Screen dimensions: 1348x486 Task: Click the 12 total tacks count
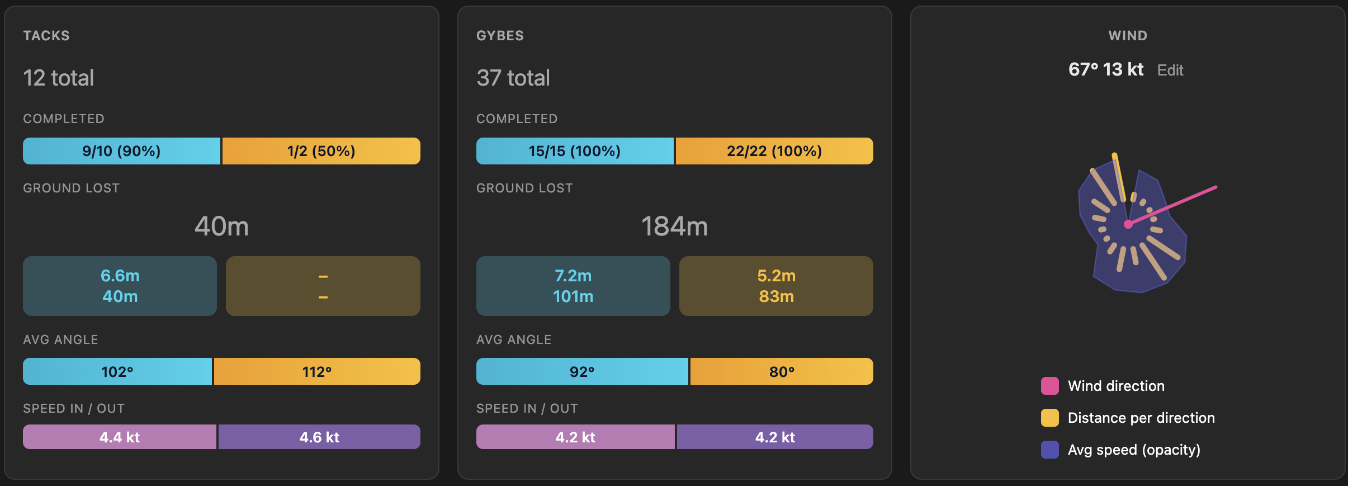click(59, 77)
